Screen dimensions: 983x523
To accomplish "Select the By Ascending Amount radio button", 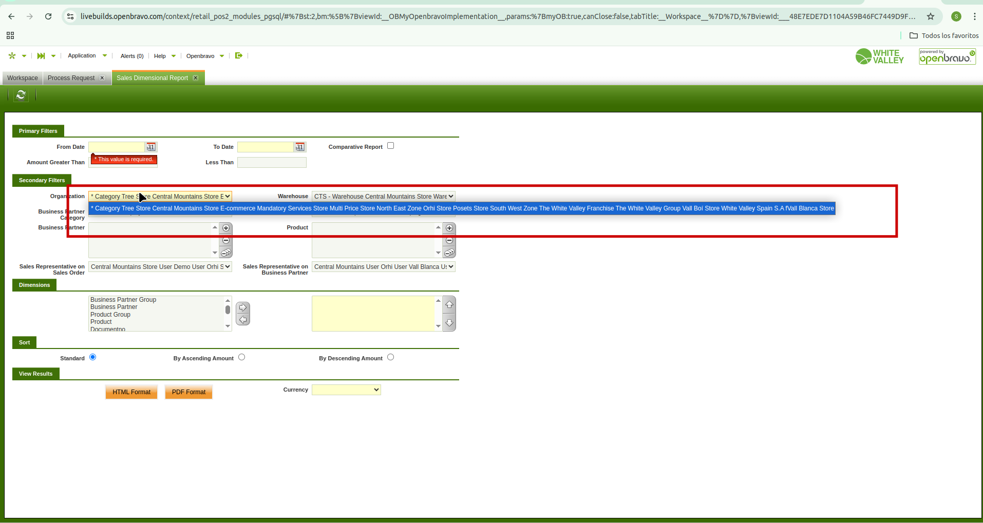I will pyautogui.click(x=241, y=357).
